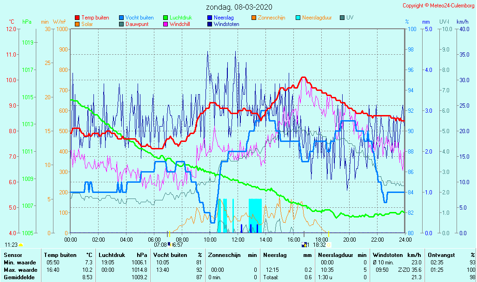Click the green Luchtdruk legend square
The image size is (477, 282).
[166, 18]
